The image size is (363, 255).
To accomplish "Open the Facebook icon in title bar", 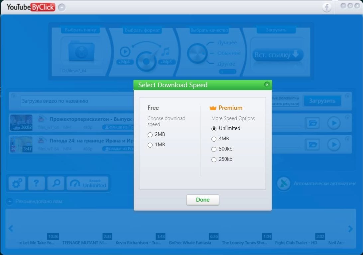I will (x=327, y=7).
